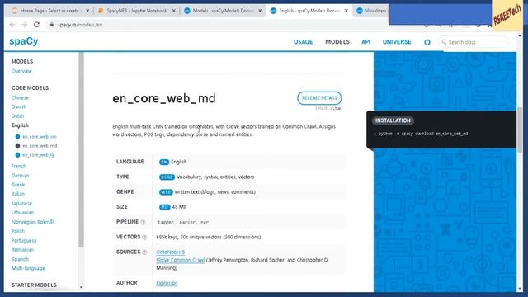The image size is (528, 297).
Task: Switch to the Visualizers tab
Action: pyautogui.click(x=372, y=11)
